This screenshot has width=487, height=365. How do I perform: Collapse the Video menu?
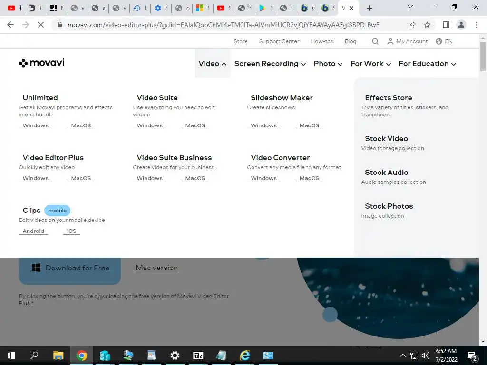(x=213, y=64)
